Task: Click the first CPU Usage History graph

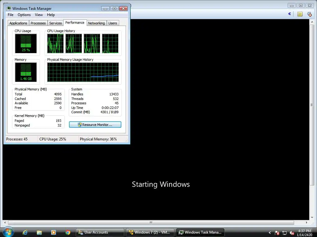Action: (55, 43)
